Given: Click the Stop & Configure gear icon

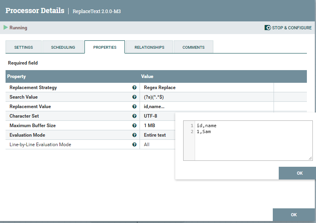Looking at the screenshot, I should pos(268,28).
